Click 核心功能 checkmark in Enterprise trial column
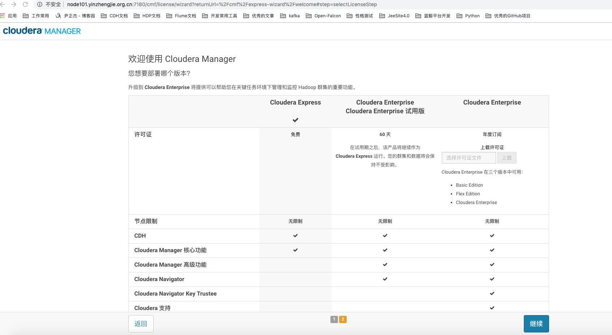The width and height of the screenshot is (612, 335). coord(385,250)
